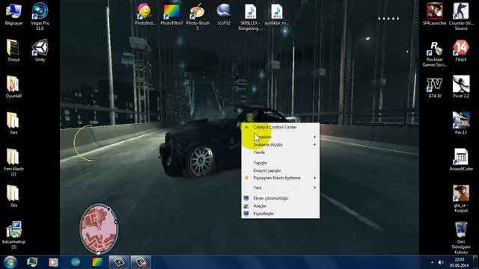This screenshot has width=479, height=269.
Task: Select the Yeni klasör (2) folder
Action: click(x=13, y=162)
